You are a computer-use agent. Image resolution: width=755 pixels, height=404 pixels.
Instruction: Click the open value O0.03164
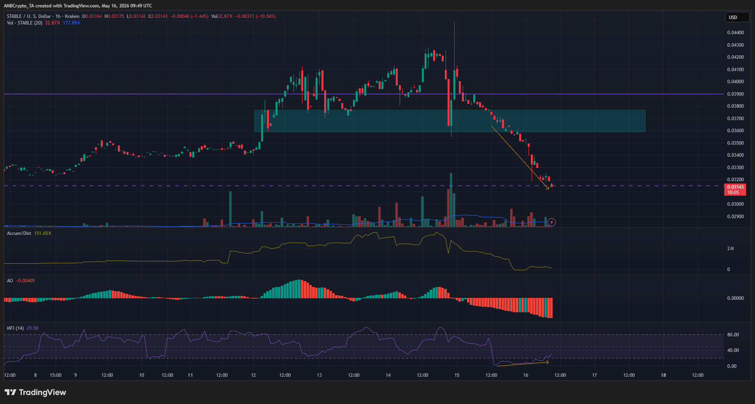pos(92,16)
